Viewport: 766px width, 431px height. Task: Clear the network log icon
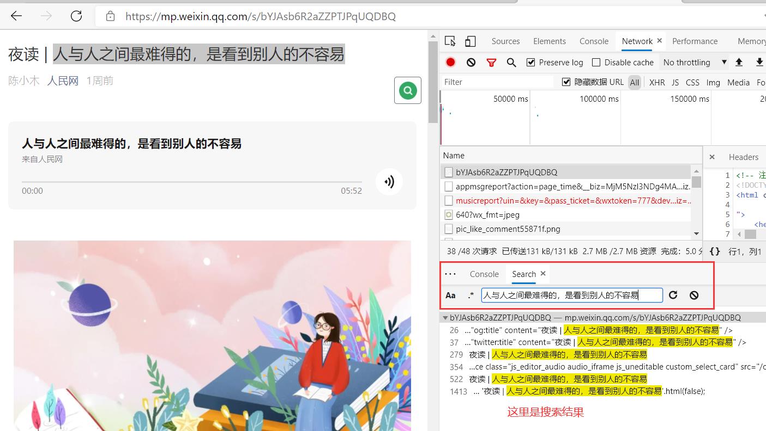point(471,62)
